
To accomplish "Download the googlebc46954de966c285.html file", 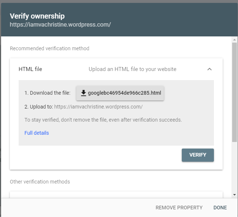I will click(x=120, y=93).
